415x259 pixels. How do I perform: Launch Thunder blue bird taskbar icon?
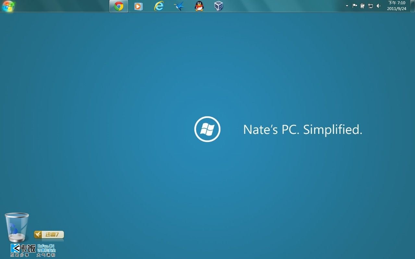point(179,6)
